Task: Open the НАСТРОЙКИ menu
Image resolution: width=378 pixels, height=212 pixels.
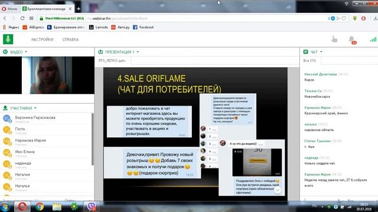Action: pyautogui.click(x=43, y=39)
